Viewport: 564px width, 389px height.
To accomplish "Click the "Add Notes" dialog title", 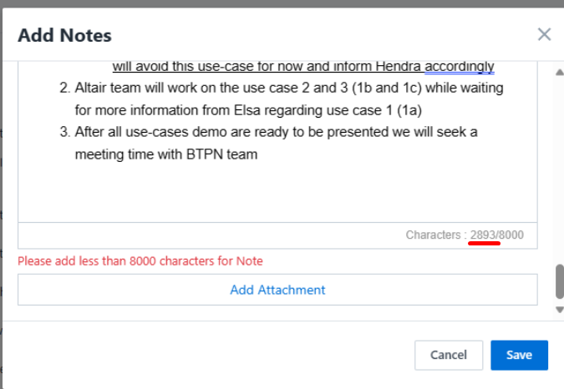I will (64, 35).
